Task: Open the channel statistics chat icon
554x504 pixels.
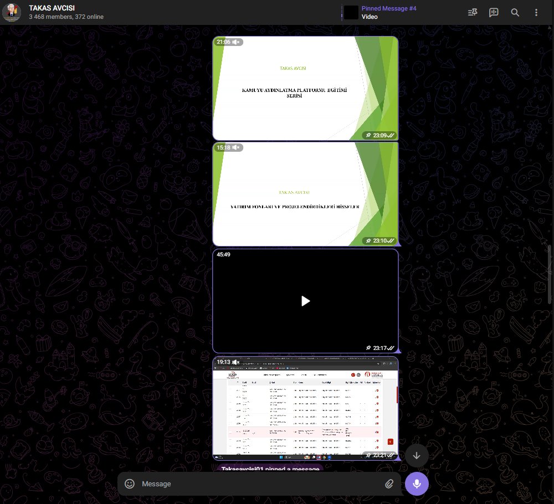Action: [x=493, y=12]
